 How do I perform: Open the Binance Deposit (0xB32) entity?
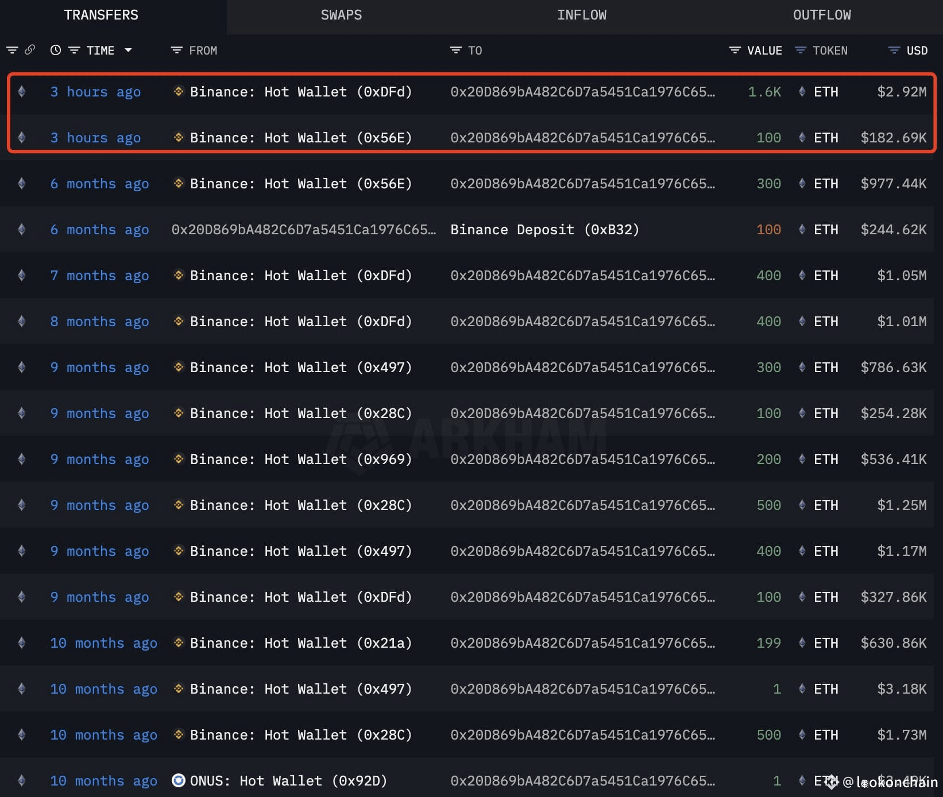(x=544, y=230)
